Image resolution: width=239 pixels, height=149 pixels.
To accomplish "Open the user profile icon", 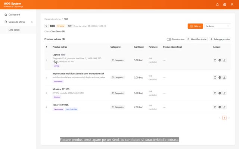I will (x=232, y=5).
